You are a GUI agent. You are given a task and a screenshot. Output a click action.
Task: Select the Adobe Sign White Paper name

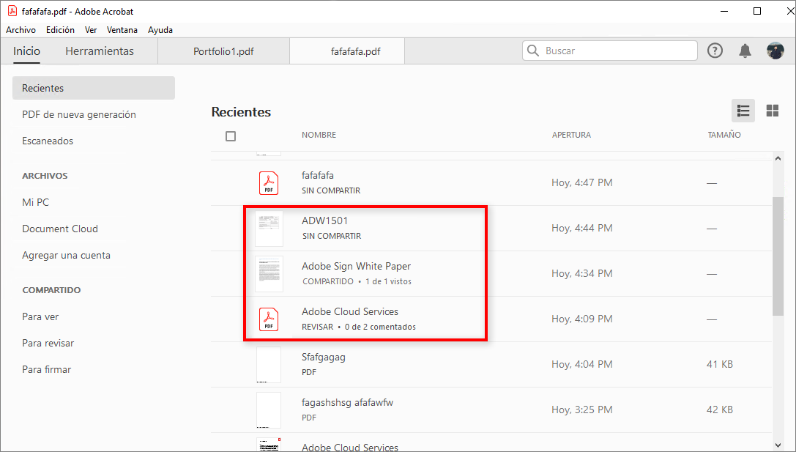pos(357,266)
